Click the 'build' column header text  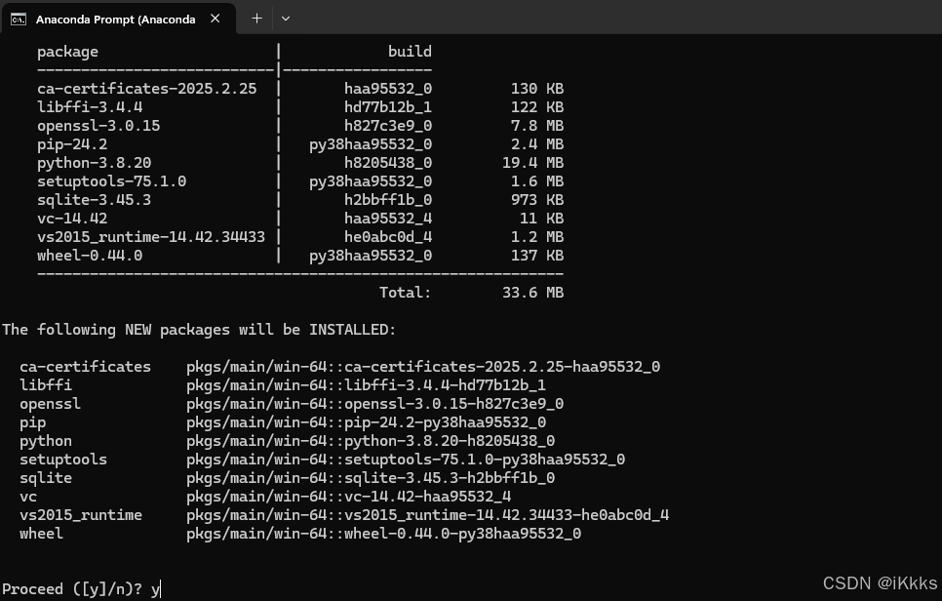pos(410,52)
